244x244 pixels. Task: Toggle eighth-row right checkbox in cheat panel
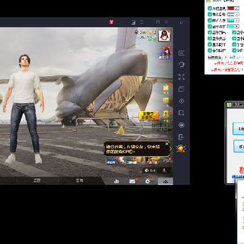click(235, 51)
